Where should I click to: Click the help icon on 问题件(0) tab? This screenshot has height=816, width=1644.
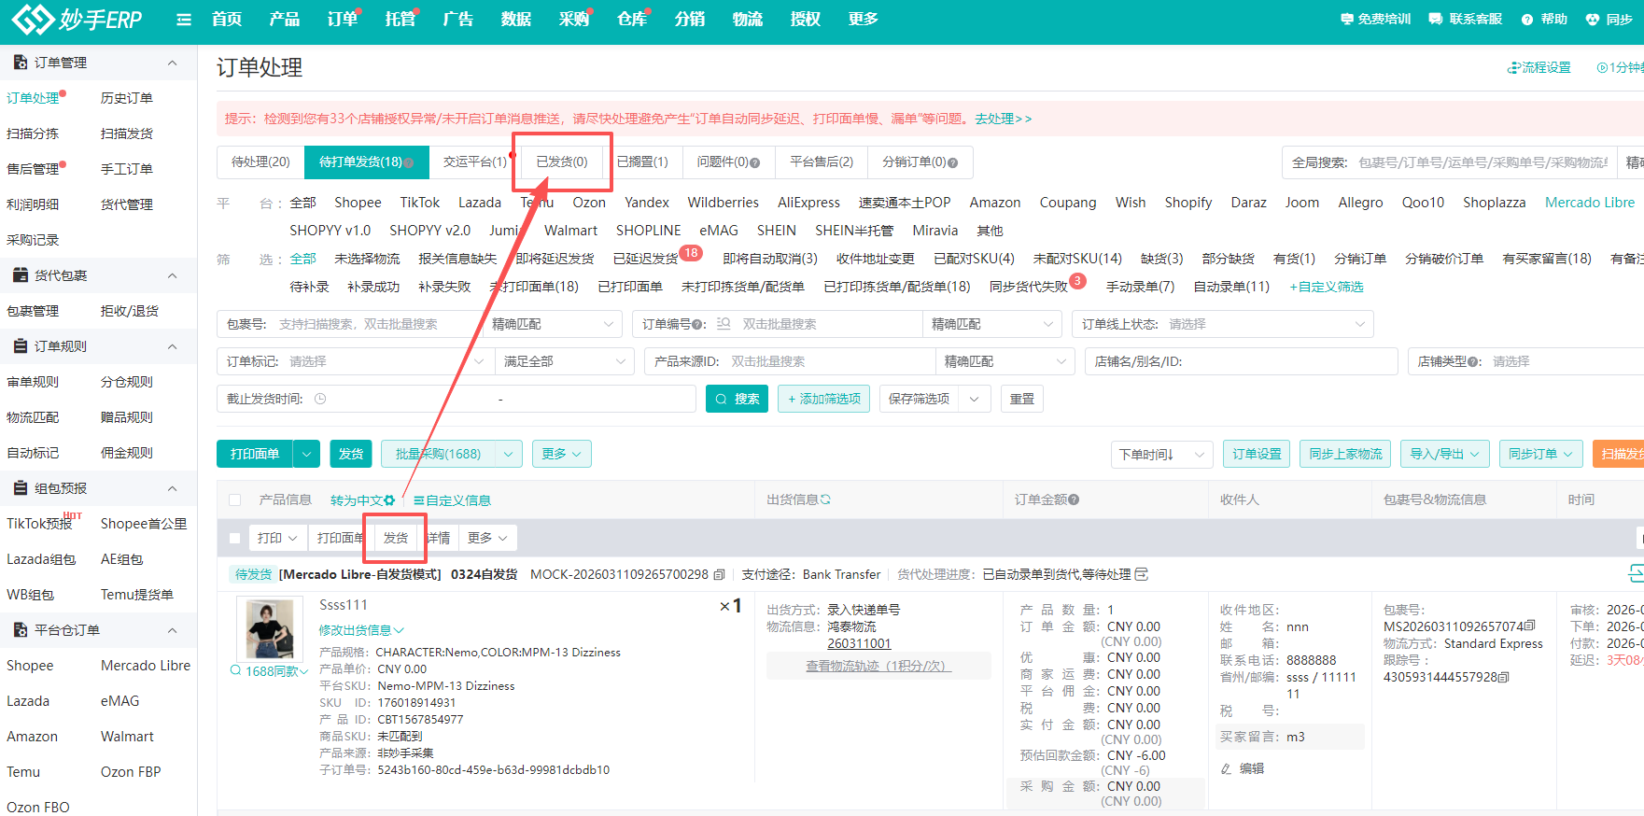point(754,162)
